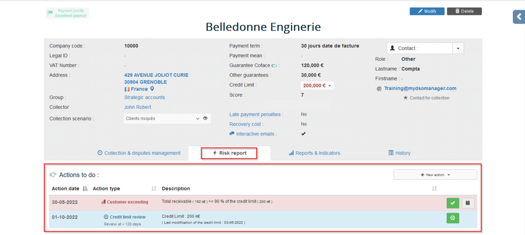
Task: Open the New action dropdown
Action: tap(435, 175)
